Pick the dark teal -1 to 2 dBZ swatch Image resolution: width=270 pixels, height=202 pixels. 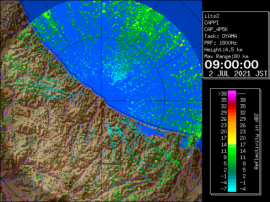232,176
